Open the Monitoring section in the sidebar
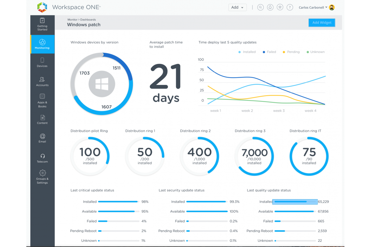 (42, 44)
